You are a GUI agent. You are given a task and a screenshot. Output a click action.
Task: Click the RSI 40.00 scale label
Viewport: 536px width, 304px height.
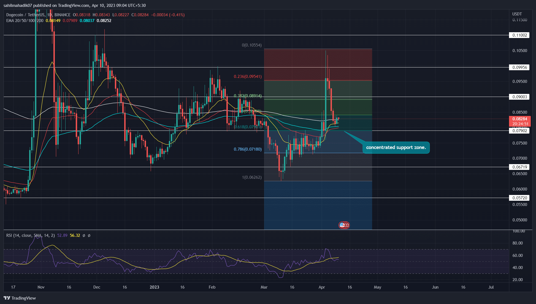[x=518, y=268]
